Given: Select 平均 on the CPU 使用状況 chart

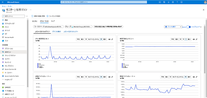Looking at the screenshot, I should (78, 39).
